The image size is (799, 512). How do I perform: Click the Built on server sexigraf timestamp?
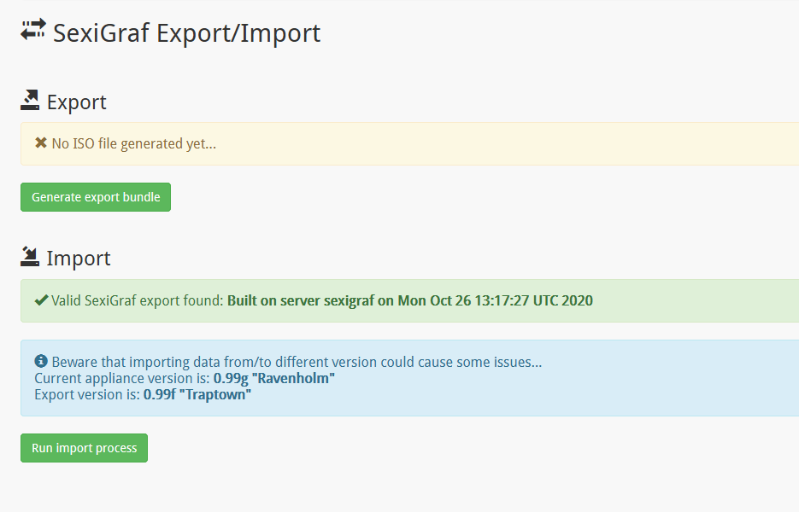click(409, 300)
